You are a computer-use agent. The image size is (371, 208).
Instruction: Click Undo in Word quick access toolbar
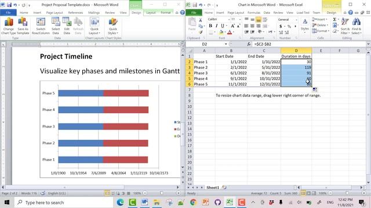point(15,5)
